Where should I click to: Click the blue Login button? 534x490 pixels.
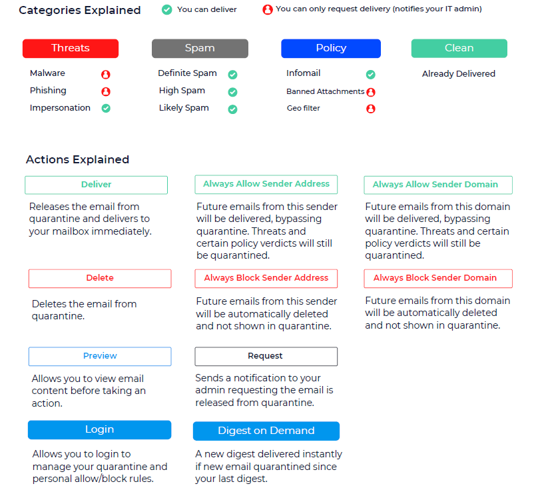point(99,430)
